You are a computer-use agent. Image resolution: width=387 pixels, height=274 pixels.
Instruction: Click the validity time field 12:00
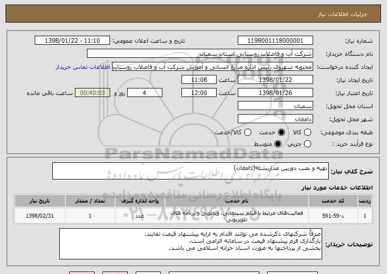click(199, 93)
